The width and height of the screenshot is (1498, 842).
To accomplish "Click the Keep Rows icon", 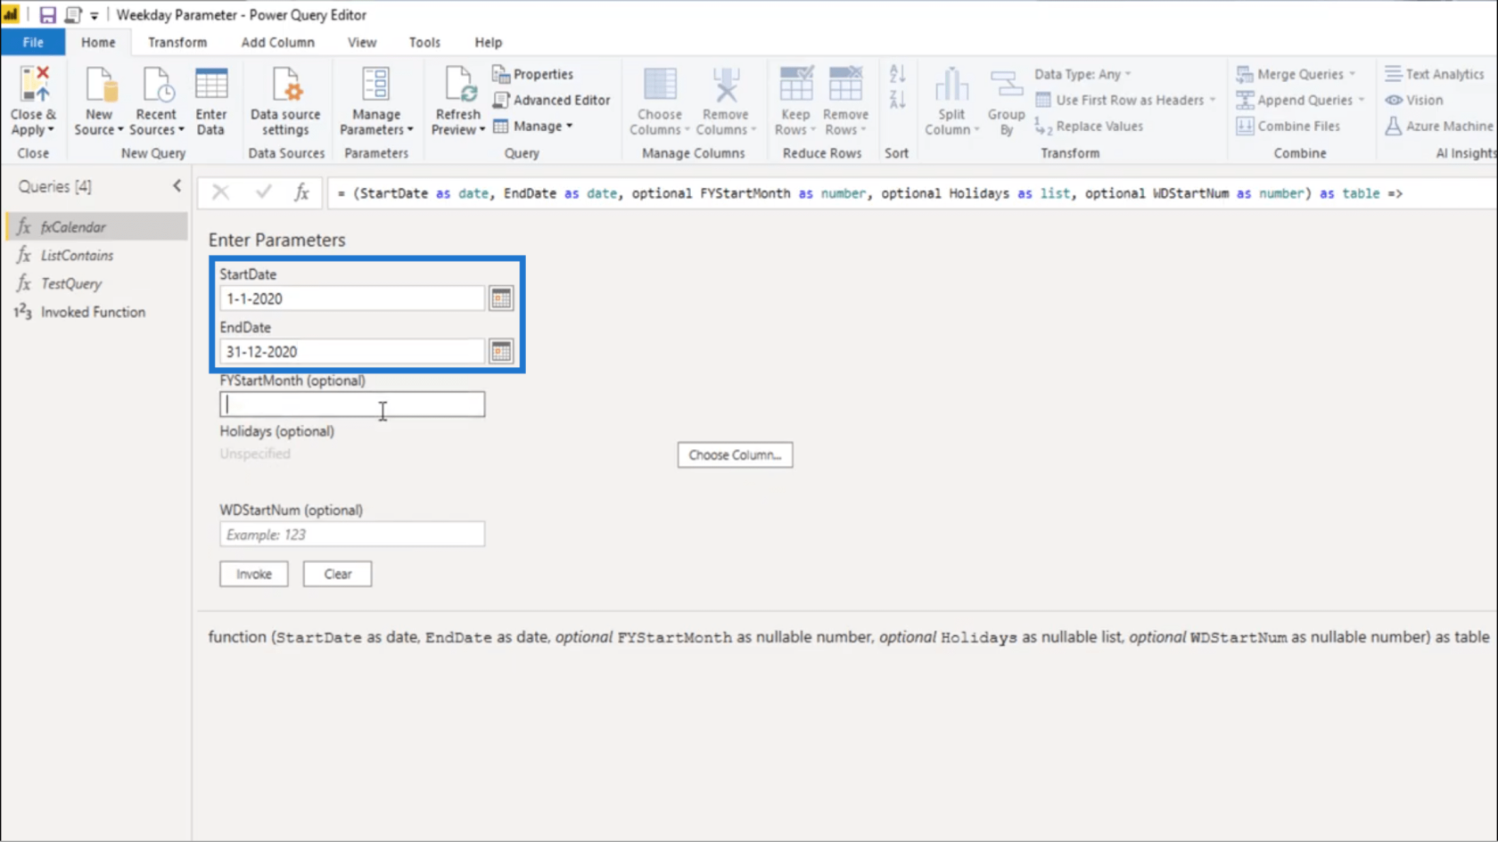I will pos(795,85).
